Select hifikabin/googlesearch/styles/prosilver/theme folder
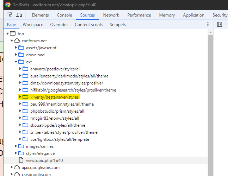Image resolution: width=228 pixels, height=176 pixels. [73, 90]
